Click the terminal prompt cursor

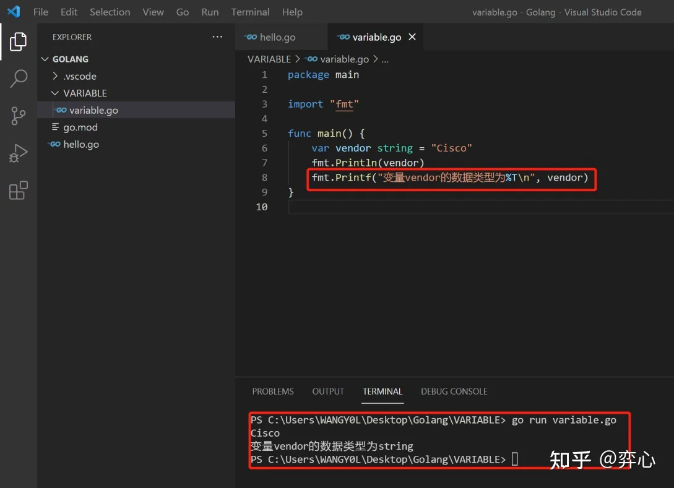(514, 459)
